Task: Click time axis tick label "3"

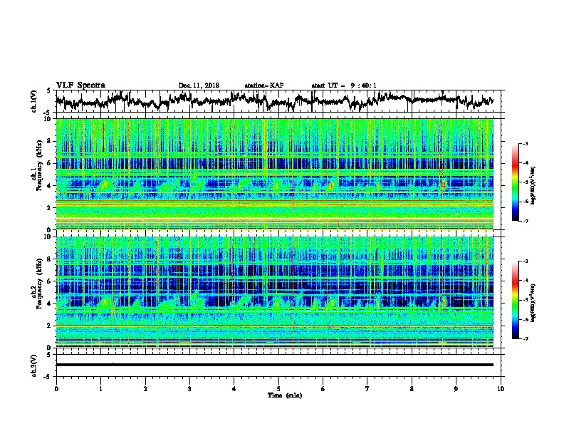Action: tap(189, 389)
